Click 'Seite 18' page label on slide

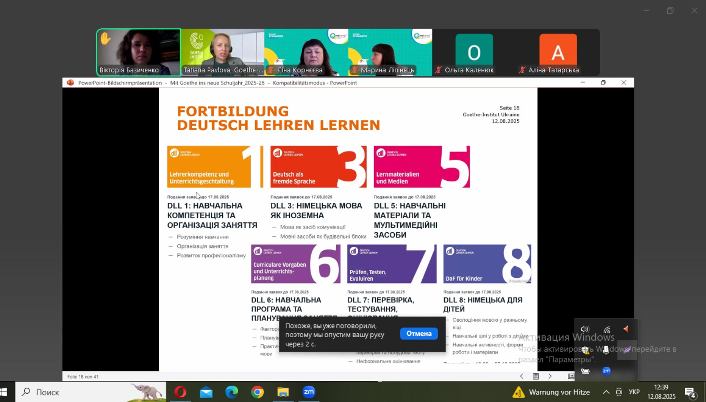point(509,108)
